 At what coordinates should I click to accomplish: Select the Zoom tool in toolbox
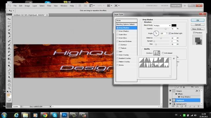pos(9,88)
